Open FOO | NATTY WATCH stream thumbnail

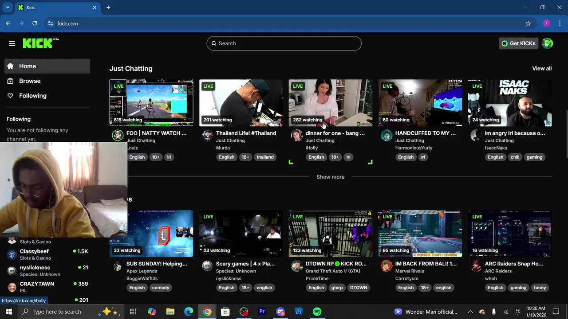tap(151, 103)
